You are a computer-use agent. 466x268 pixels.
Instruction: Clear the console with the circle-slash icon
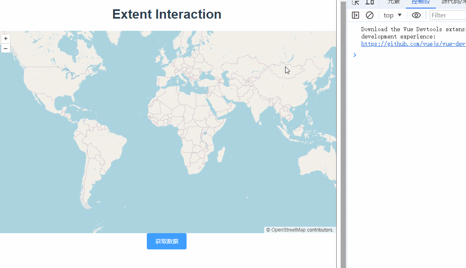click(369, 15)
